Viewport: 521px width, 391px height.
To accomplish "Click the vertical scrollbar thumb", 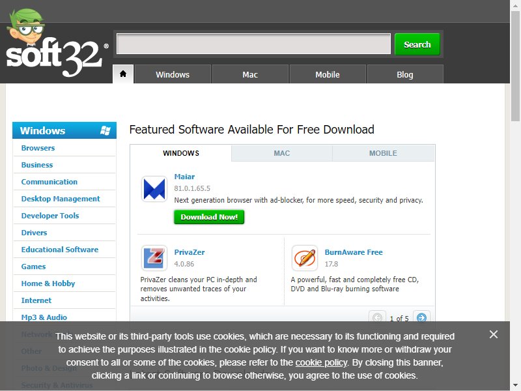I will tap(515, 66).
